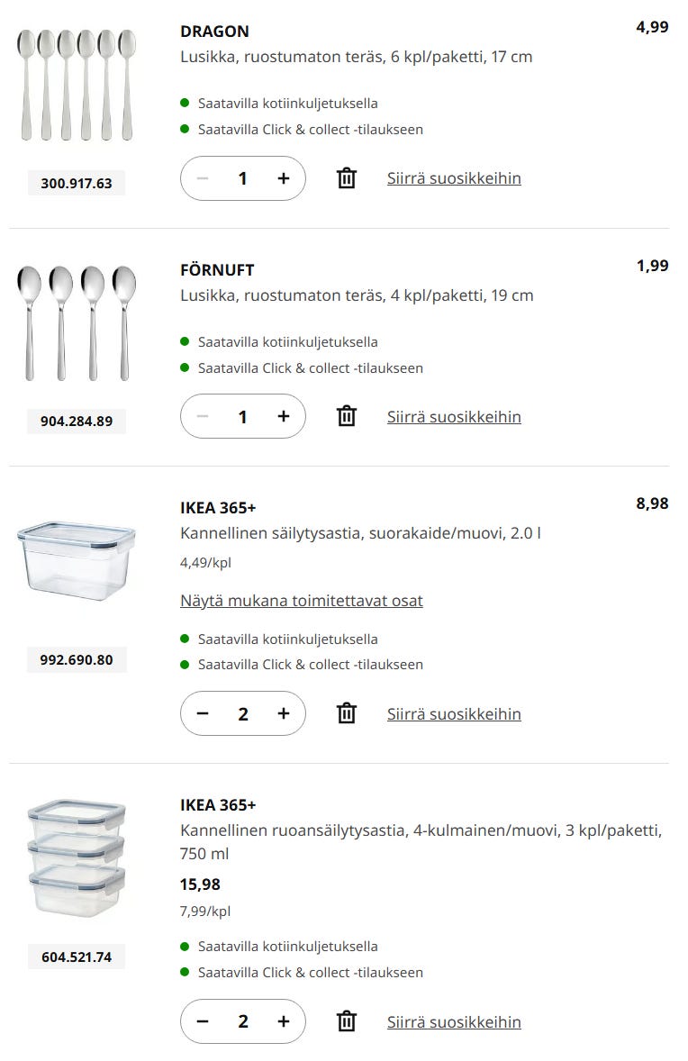Move DRAGON spoons to favorites

tap(454, 178)
